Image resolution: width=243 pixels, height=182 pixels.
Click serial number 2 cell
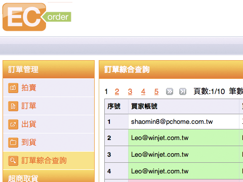point(116,138)
